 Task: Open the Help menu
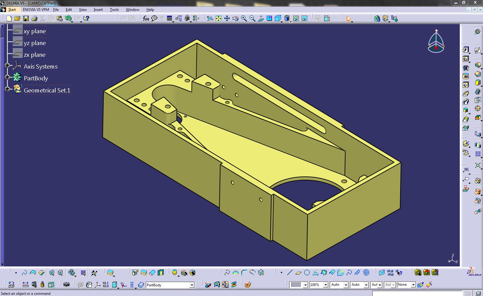coord(150,10)
